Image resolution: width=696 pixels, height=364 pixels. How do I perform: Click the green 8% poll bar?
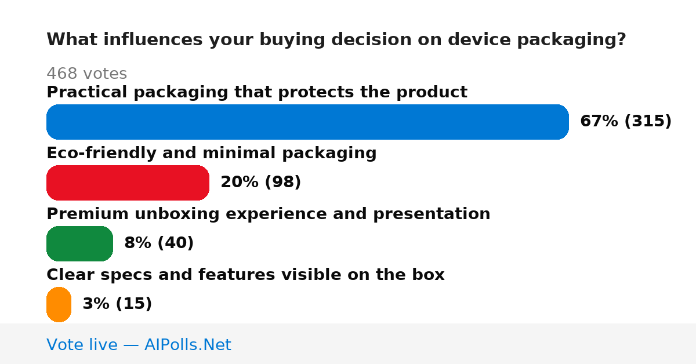pyautogui.click(x=79, y=243)
